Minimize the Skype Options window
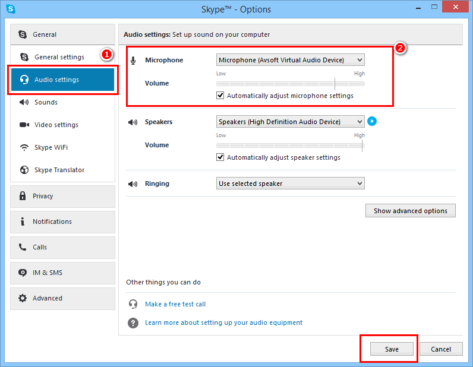Viewport: 473px width, 367px height. pos(418,8)
